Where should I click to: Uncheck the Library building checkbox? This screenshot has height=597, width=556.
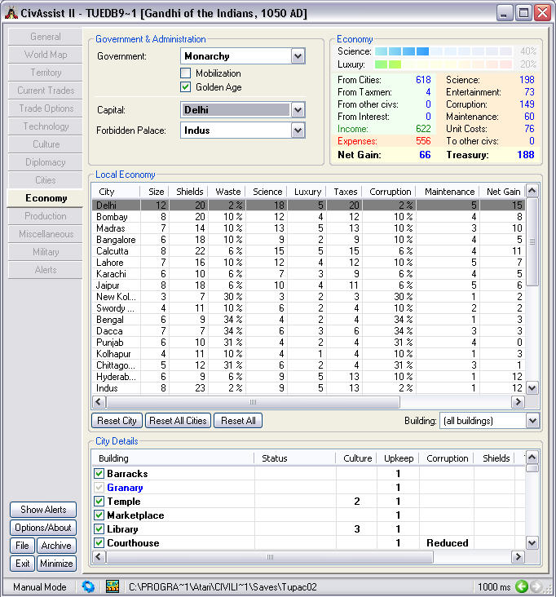(x=99, y=528)
